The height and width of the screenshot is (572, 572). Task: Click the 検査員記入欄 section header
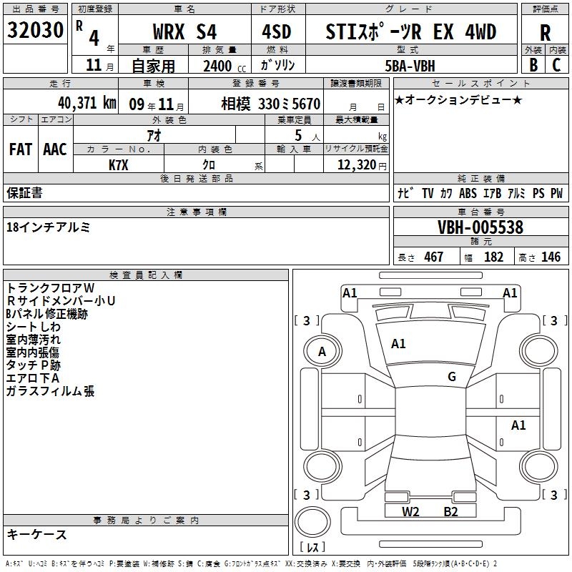tap(146, 275)
